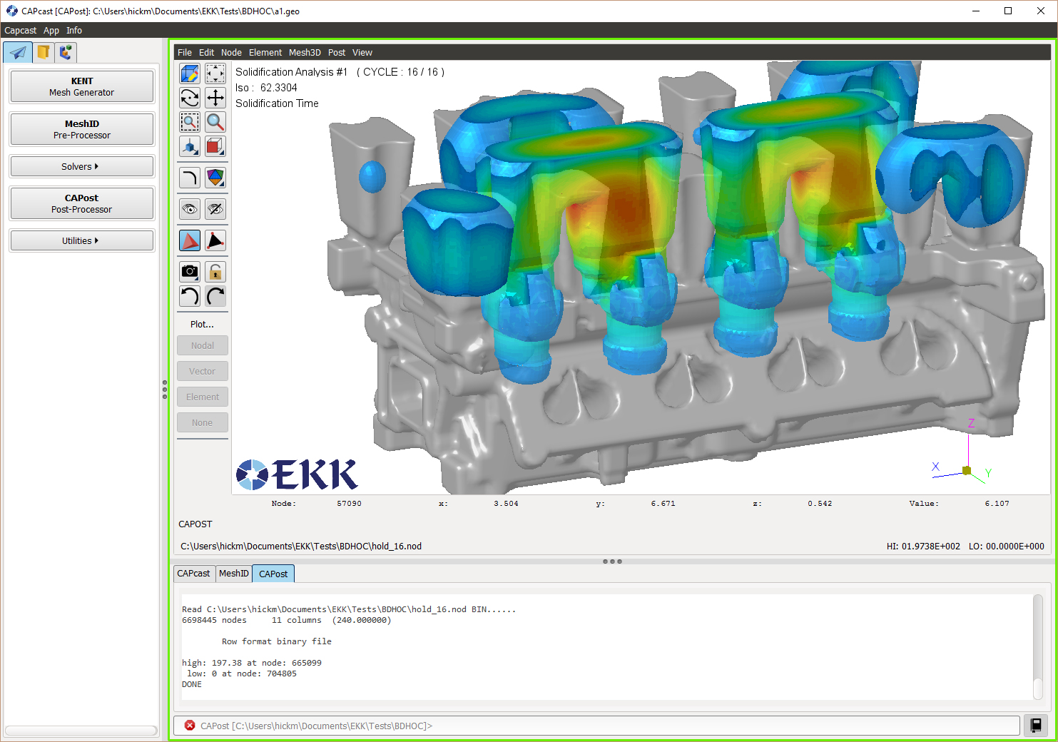Click the 'Solidification Time' label

277,103
